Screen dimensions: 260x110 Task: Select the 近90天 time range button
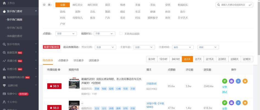[247, 59]
